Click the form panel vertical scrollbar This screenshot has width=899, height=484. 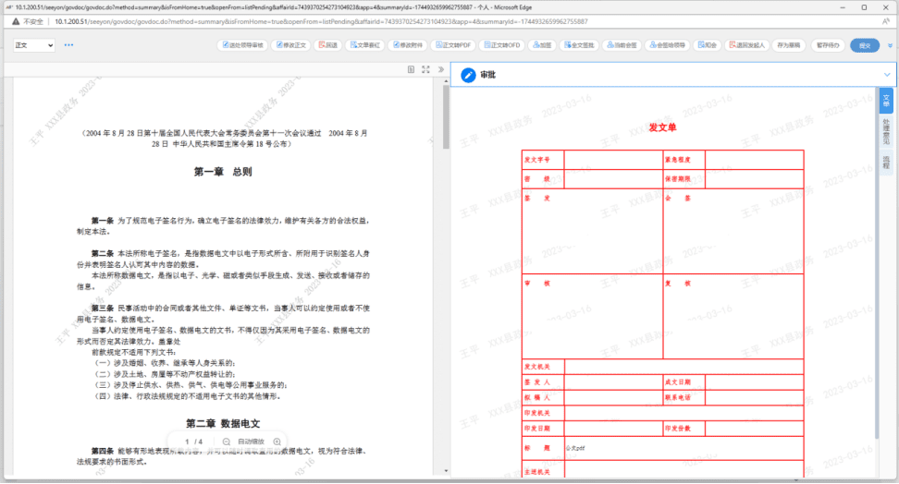tap(876, 263)
